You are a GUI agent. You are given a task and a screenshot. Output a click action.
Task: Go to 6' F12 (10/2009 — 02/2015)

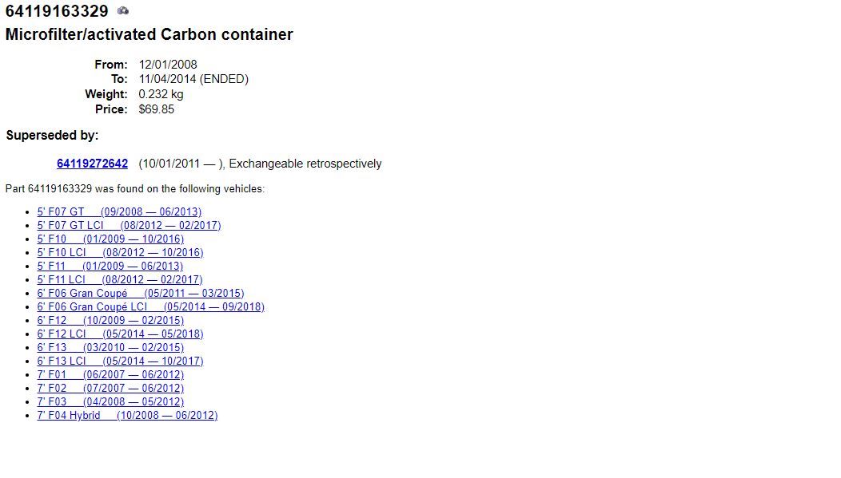coord(110,321)
